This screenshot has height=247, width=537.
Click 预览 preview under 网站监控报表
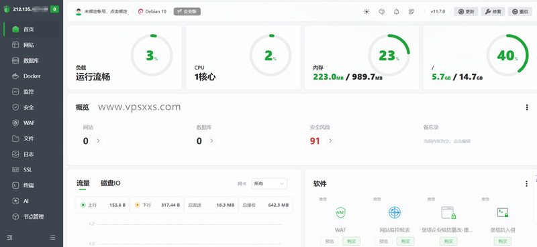pyautogui.click(x=383, y=241)
